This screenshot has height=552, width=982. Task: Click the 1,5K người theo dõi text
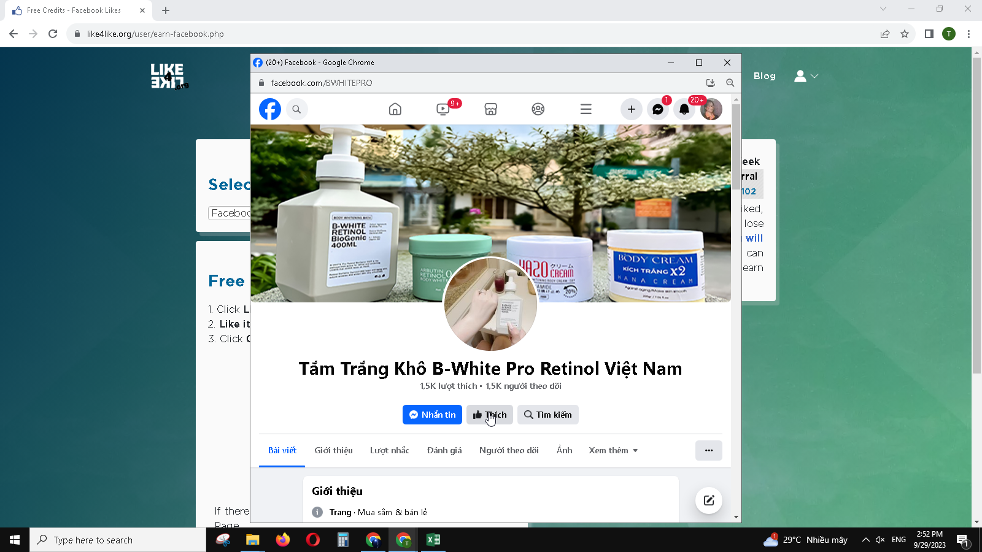(524, 386)
